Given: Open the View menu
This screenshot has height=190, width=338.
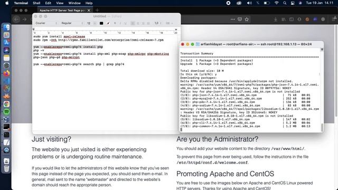Looking at the screenshot, I should pyautogui.click(x=60, y=3).
